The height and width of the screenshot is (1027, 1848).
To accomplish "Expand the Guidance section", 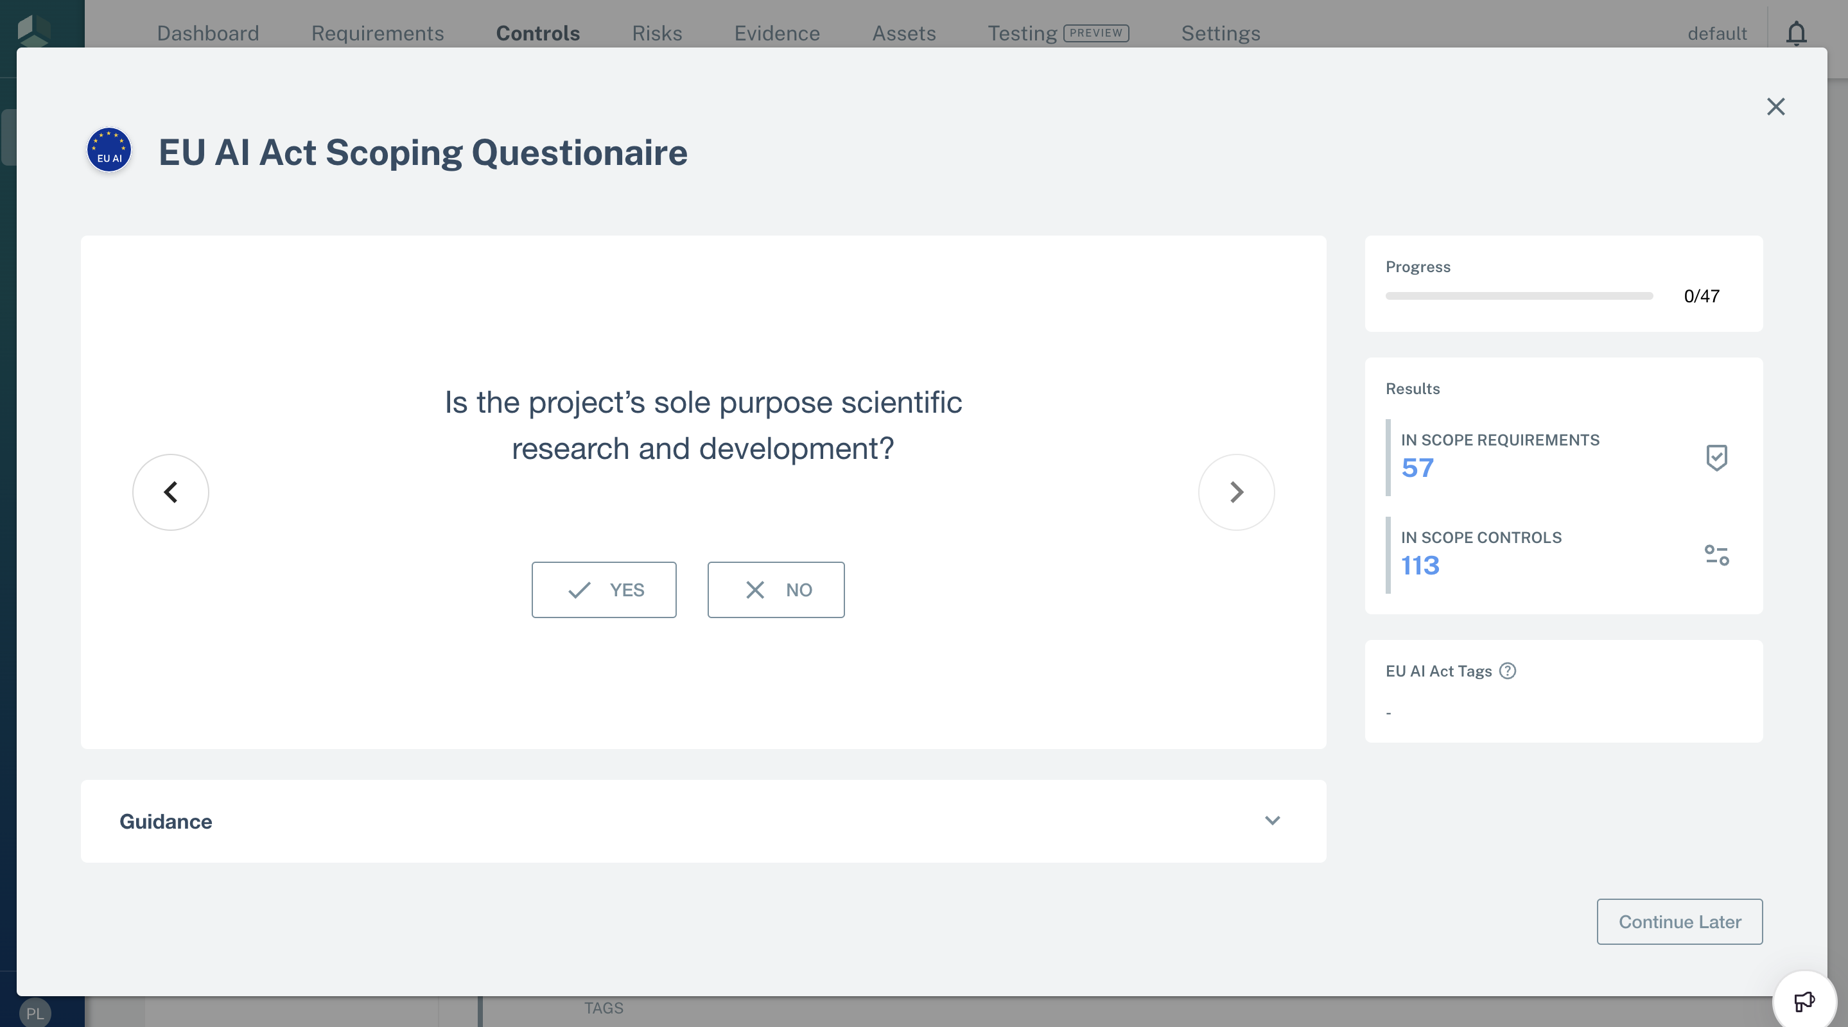I will pos(1271,820).
